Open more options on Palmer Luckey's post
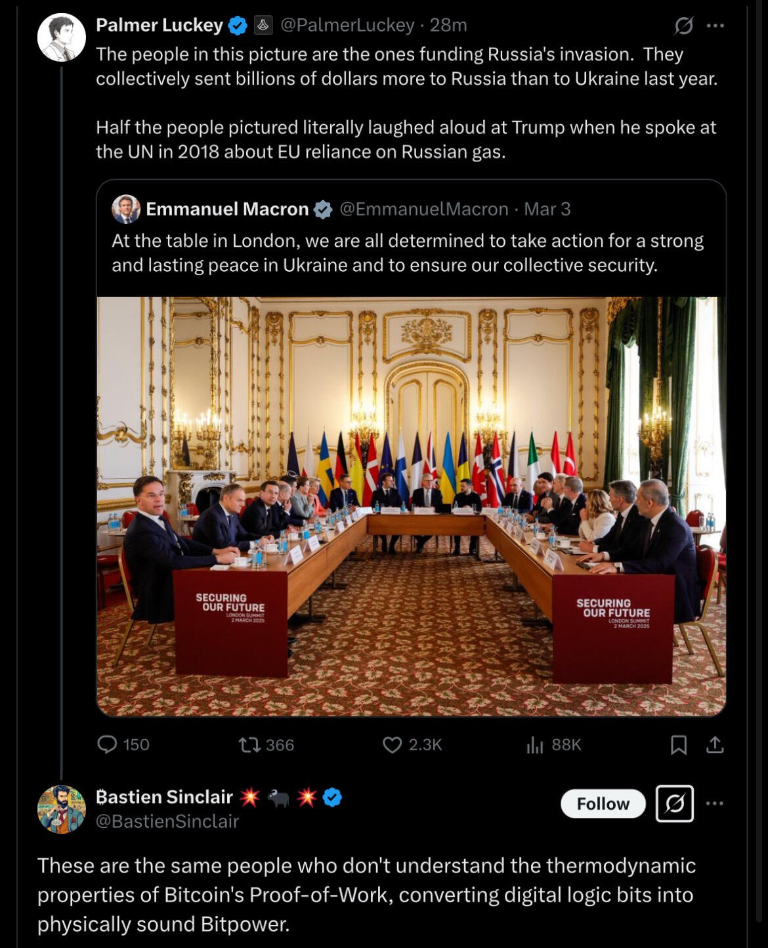 point(715,26)
